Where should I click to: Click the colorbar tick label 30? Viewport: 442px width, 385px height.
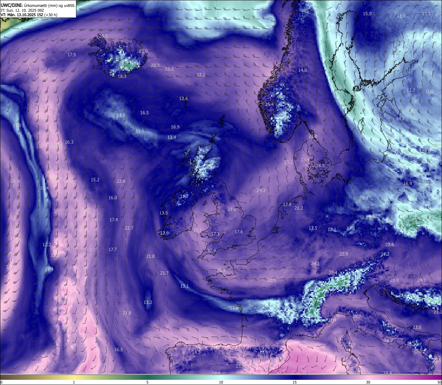[x=368, y=382]
